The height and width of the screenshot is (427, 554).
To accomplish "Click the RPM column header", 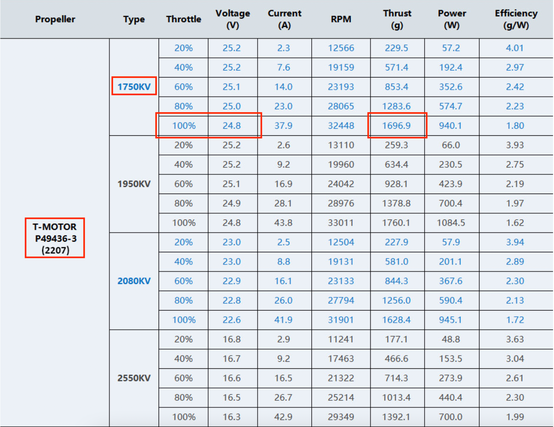I will [341, 19].
